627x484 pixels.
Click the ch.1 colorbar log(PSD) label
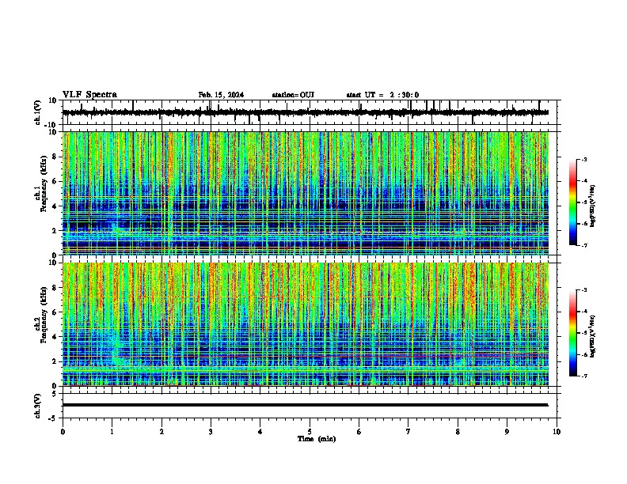point(592,206)
